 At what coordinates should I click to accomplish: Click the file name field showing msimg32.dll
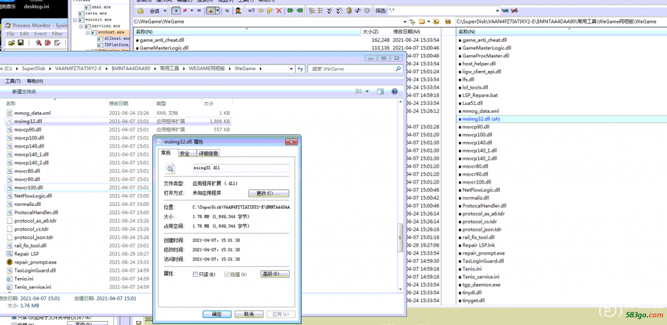pos(241,168)
